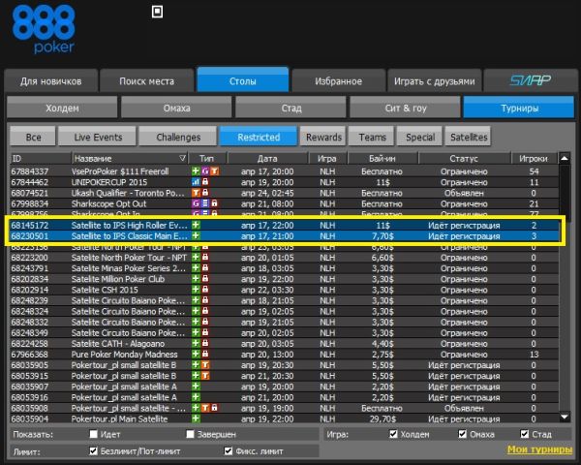Disable the Фикс. лимит filter
This screenshot has height=465, width=581.
click(229, 450)
